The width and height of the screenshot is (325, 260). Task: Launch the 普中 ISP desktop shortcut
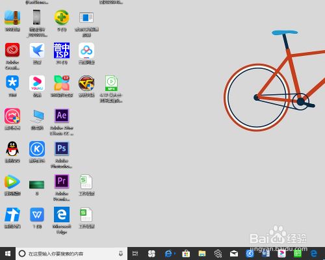click(62, 50)
